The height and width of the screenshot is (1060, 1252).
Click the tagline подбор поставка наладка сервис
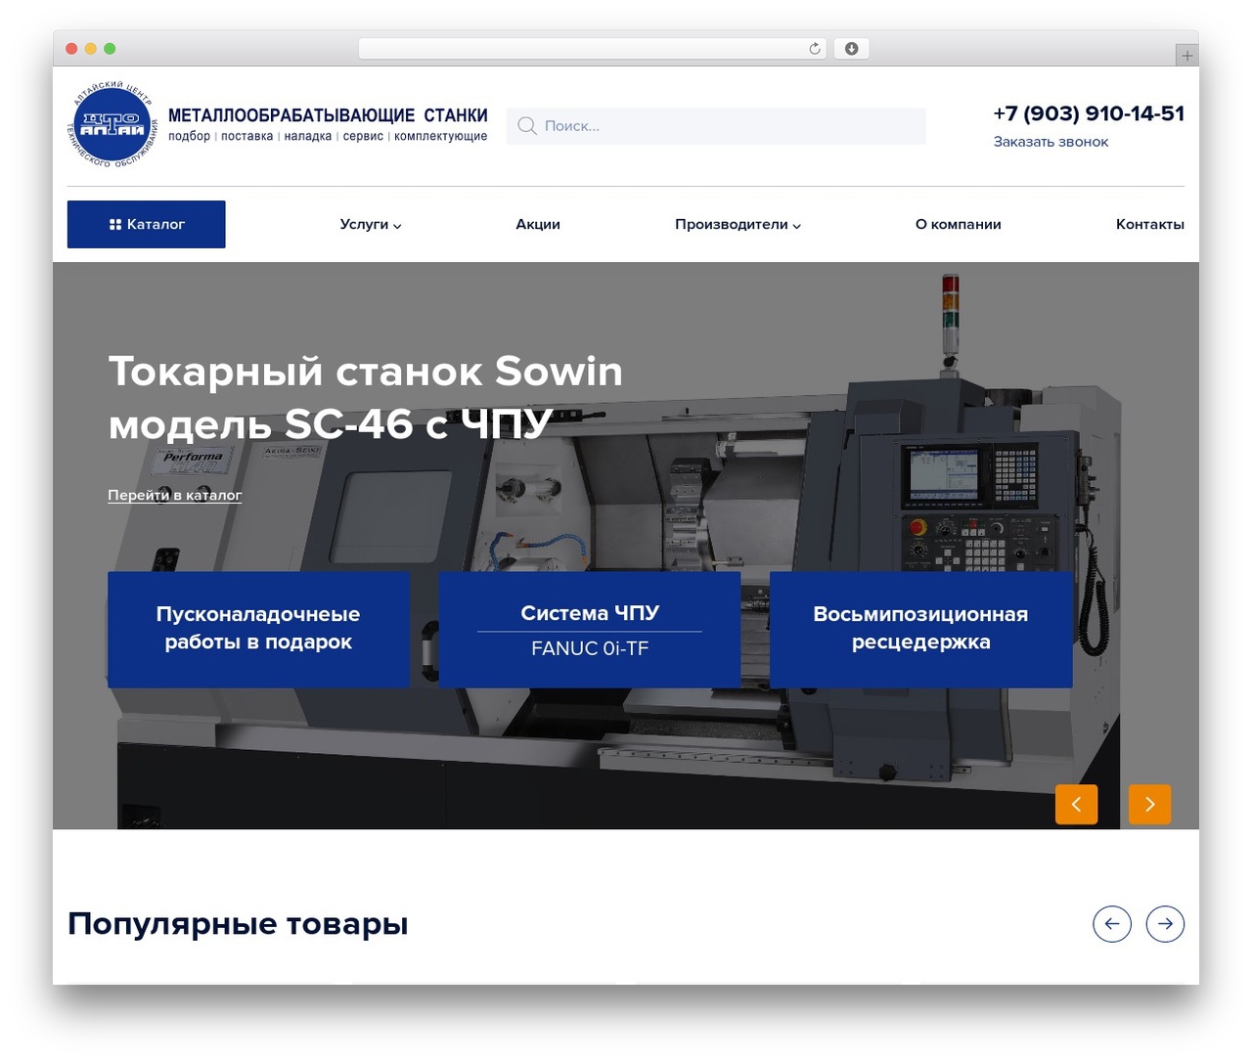[328, 136]
